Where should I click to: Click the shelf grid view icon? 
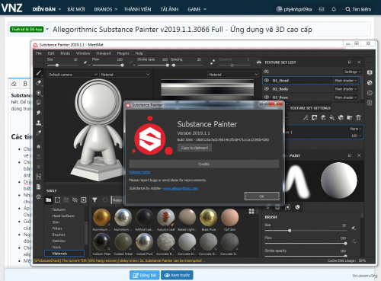(x=251, y=212)
